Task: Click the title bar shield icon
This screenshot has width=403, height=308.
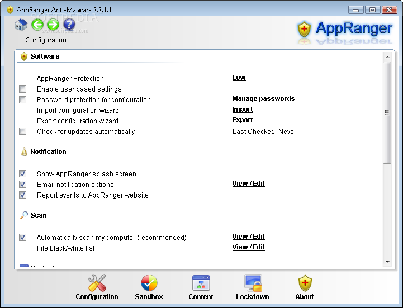Action: [10, 10]
